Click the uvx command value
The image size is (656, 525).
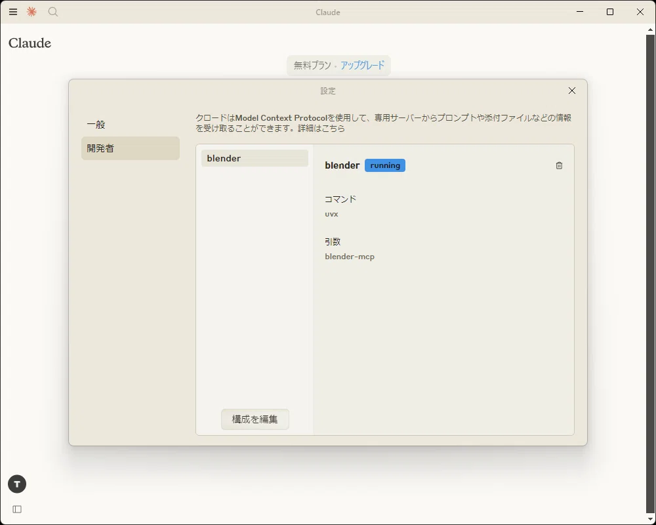331,214
